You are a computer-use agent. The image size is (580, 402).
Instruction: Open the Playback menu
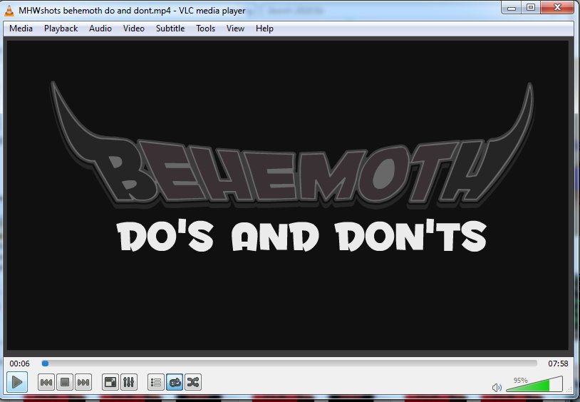tap(61, 29)
